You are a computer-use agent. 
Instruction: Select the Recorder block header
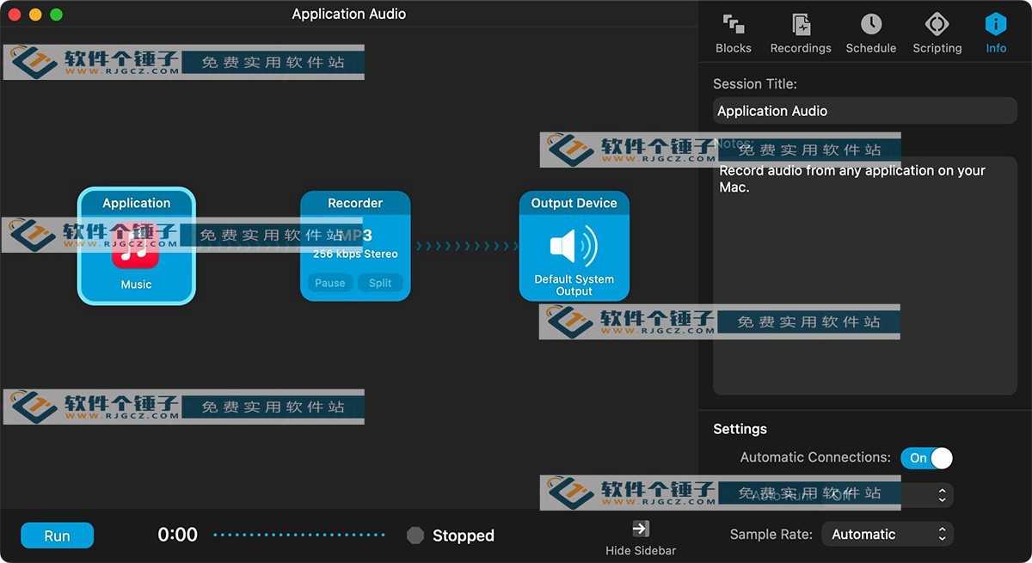(x=355, y=203)
